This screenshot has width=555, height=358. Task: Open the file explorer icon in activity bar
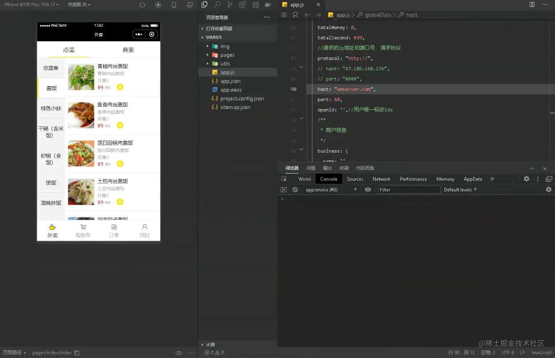tap(204, 5)
